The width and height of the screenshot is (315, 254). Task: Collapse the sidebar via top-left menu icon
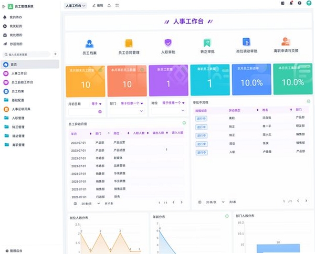(4, 7)
